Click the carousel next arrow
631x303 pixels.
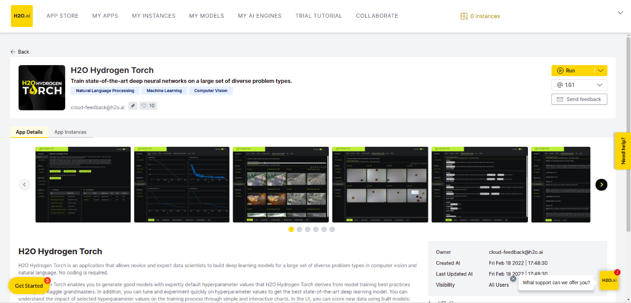click(x=601, y=185)
